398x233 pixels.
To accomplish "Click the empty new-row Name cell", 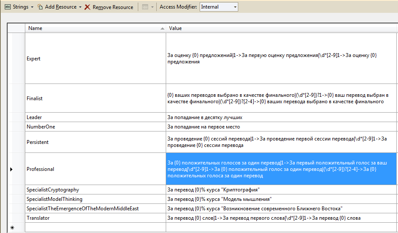I will 95,228.
